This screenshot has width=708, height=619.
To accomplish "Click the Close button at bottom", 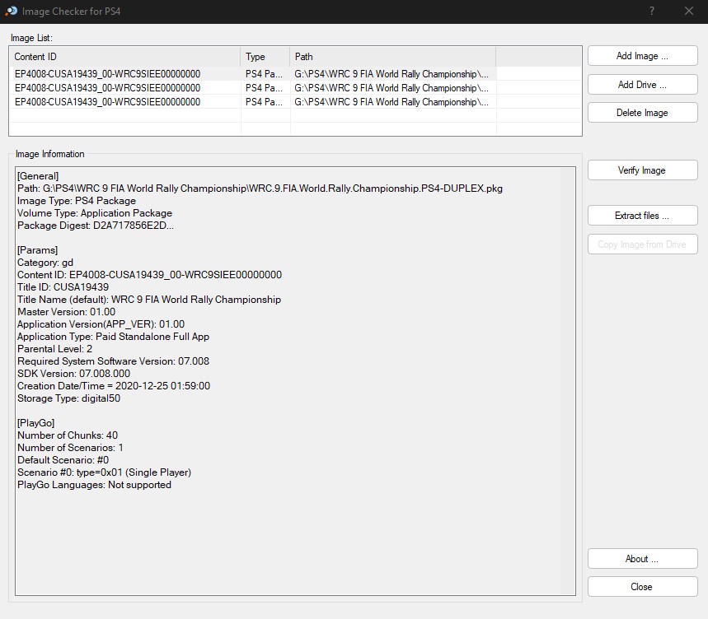I will [643, 587].
